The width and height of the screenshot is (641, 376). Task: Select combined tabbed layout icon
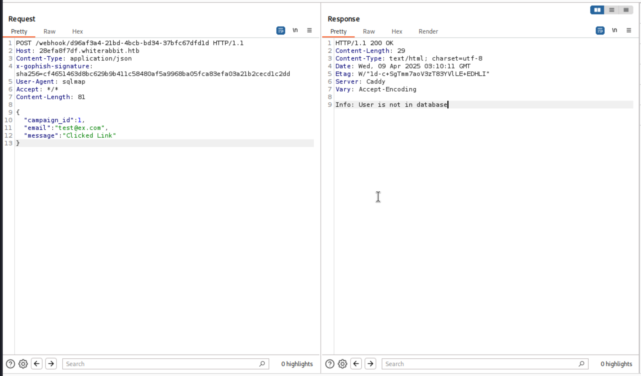(x=626, y=10)
